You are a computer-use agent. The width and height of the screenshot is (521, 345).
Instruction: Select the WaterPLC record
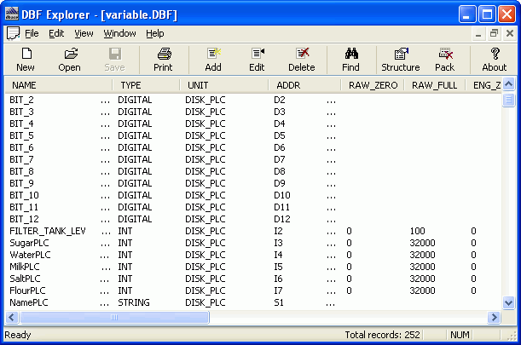click(30, 255)
